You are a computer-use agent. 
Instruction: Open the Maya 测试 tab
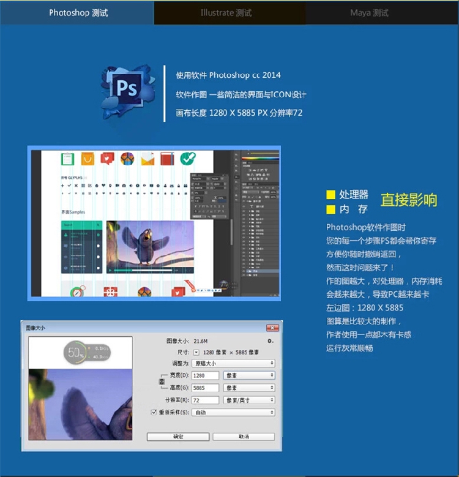point(382,13)
